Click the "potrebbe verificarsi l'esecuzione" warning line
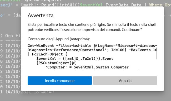171x101 pixels. coord(85,30)
